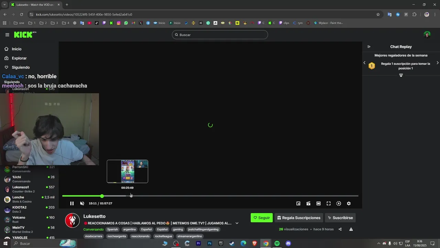Toggle theater mode in the player
The image size is (440, 248).
point(319,204)
